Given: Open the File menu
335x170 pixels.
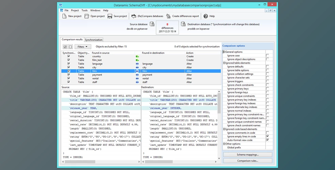Looking at the screenshot, I should click(x=67, y=10).
